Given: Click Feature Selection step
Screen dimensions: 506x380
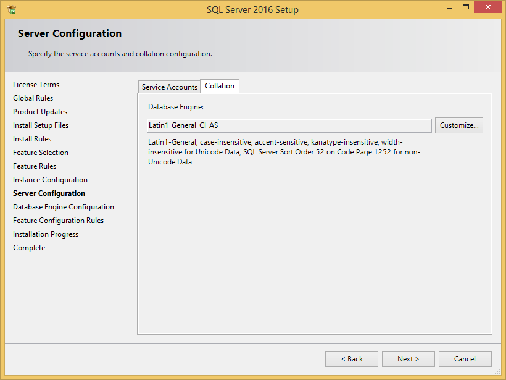Looking at the screenshot, I should 41,153.
